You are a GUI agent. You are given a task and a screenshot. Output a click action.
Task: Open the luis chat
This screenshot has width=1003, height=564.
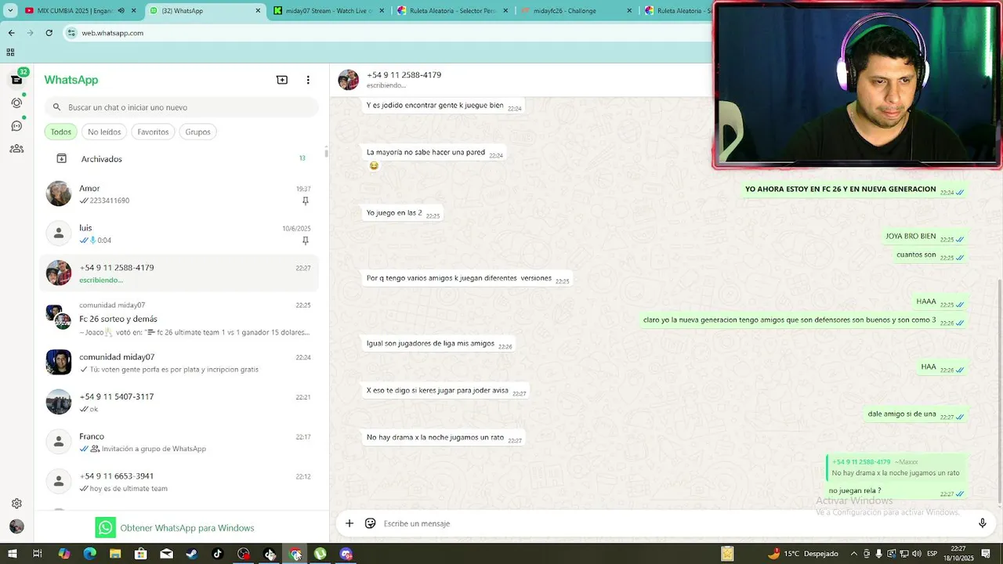pos(179,233)
